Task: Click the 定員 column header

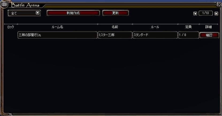Action: (188, 27)
